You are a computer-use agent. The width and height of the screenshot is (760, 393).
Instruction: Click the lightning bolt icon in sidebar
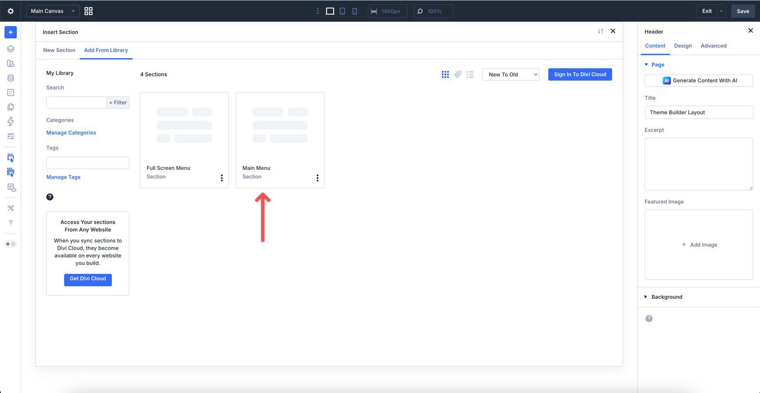[x=11, y=121]
